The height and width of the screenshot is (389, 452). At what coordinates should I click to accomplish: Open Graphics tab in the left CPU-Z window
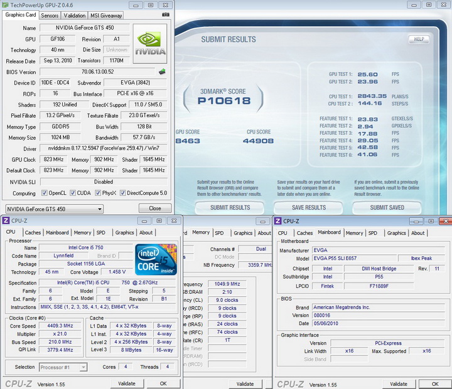pyautogui.click(x=124, y=232)
